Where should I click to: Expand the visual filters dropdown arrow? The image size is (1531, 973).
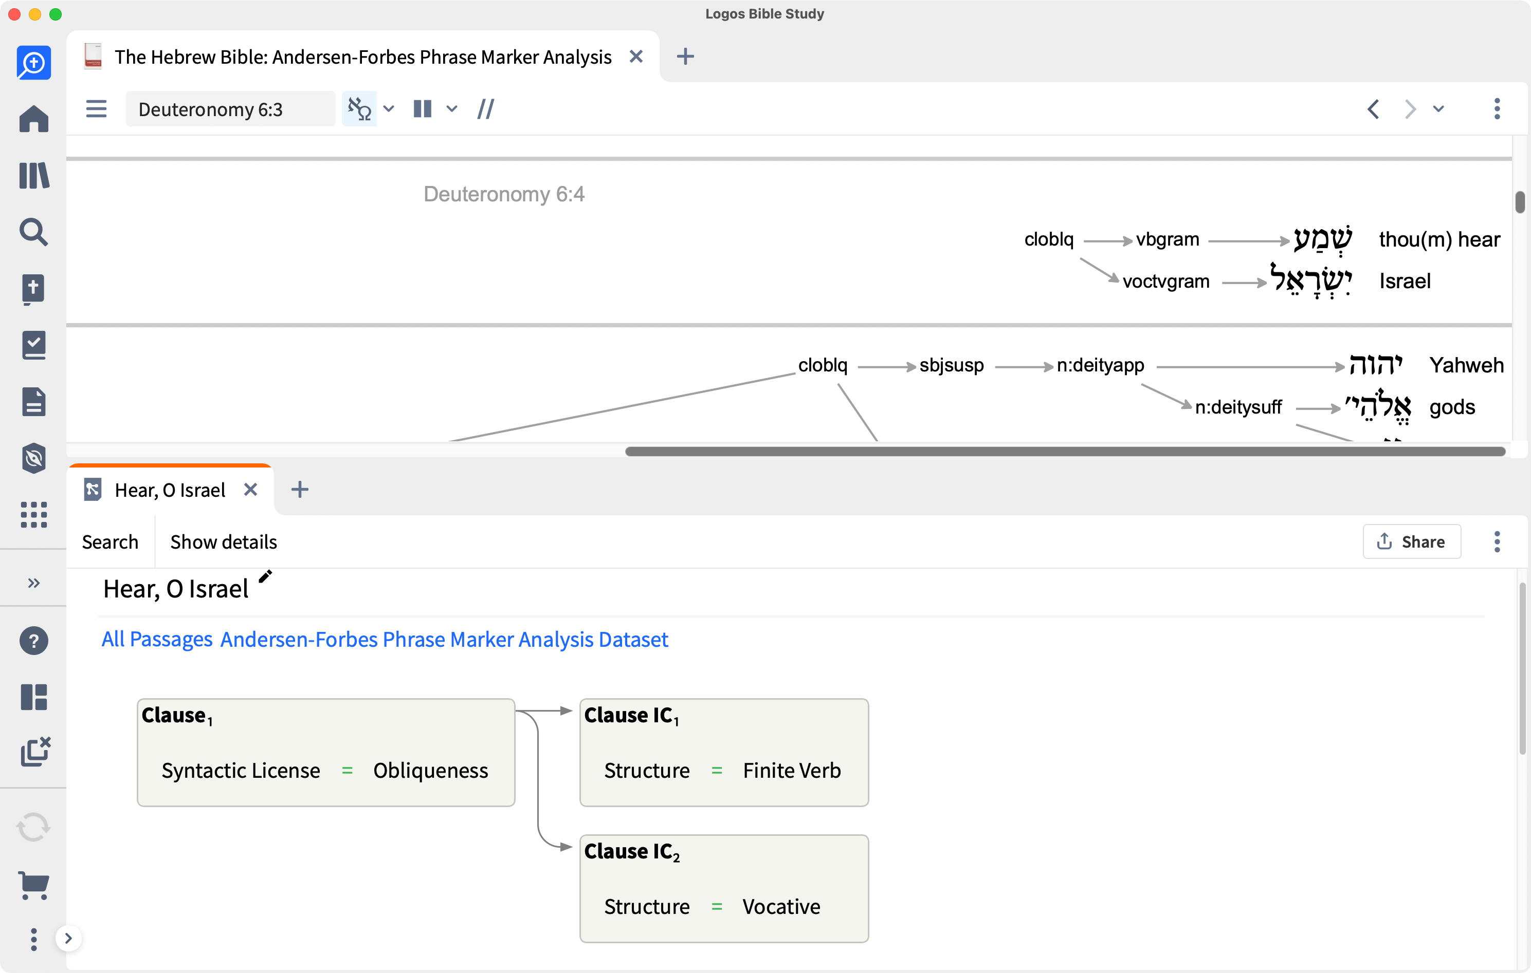click(x=389, y=109)
